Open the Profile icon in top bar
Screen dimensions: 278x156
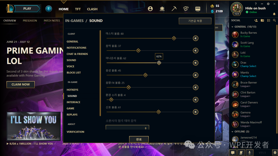150,9
